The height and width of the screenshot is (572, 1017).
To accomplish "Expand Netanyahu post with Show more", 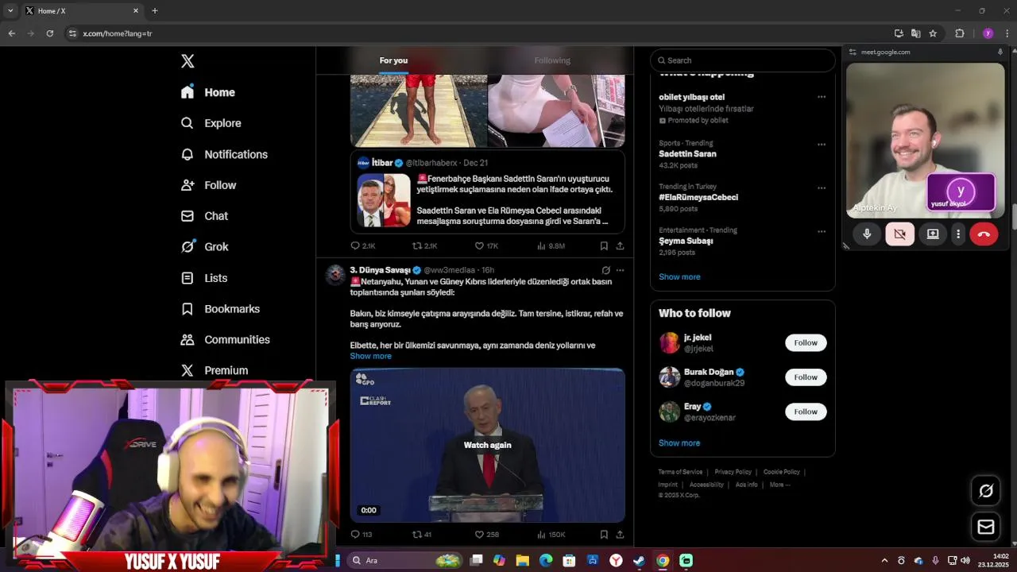I will [x=371, y=356].
